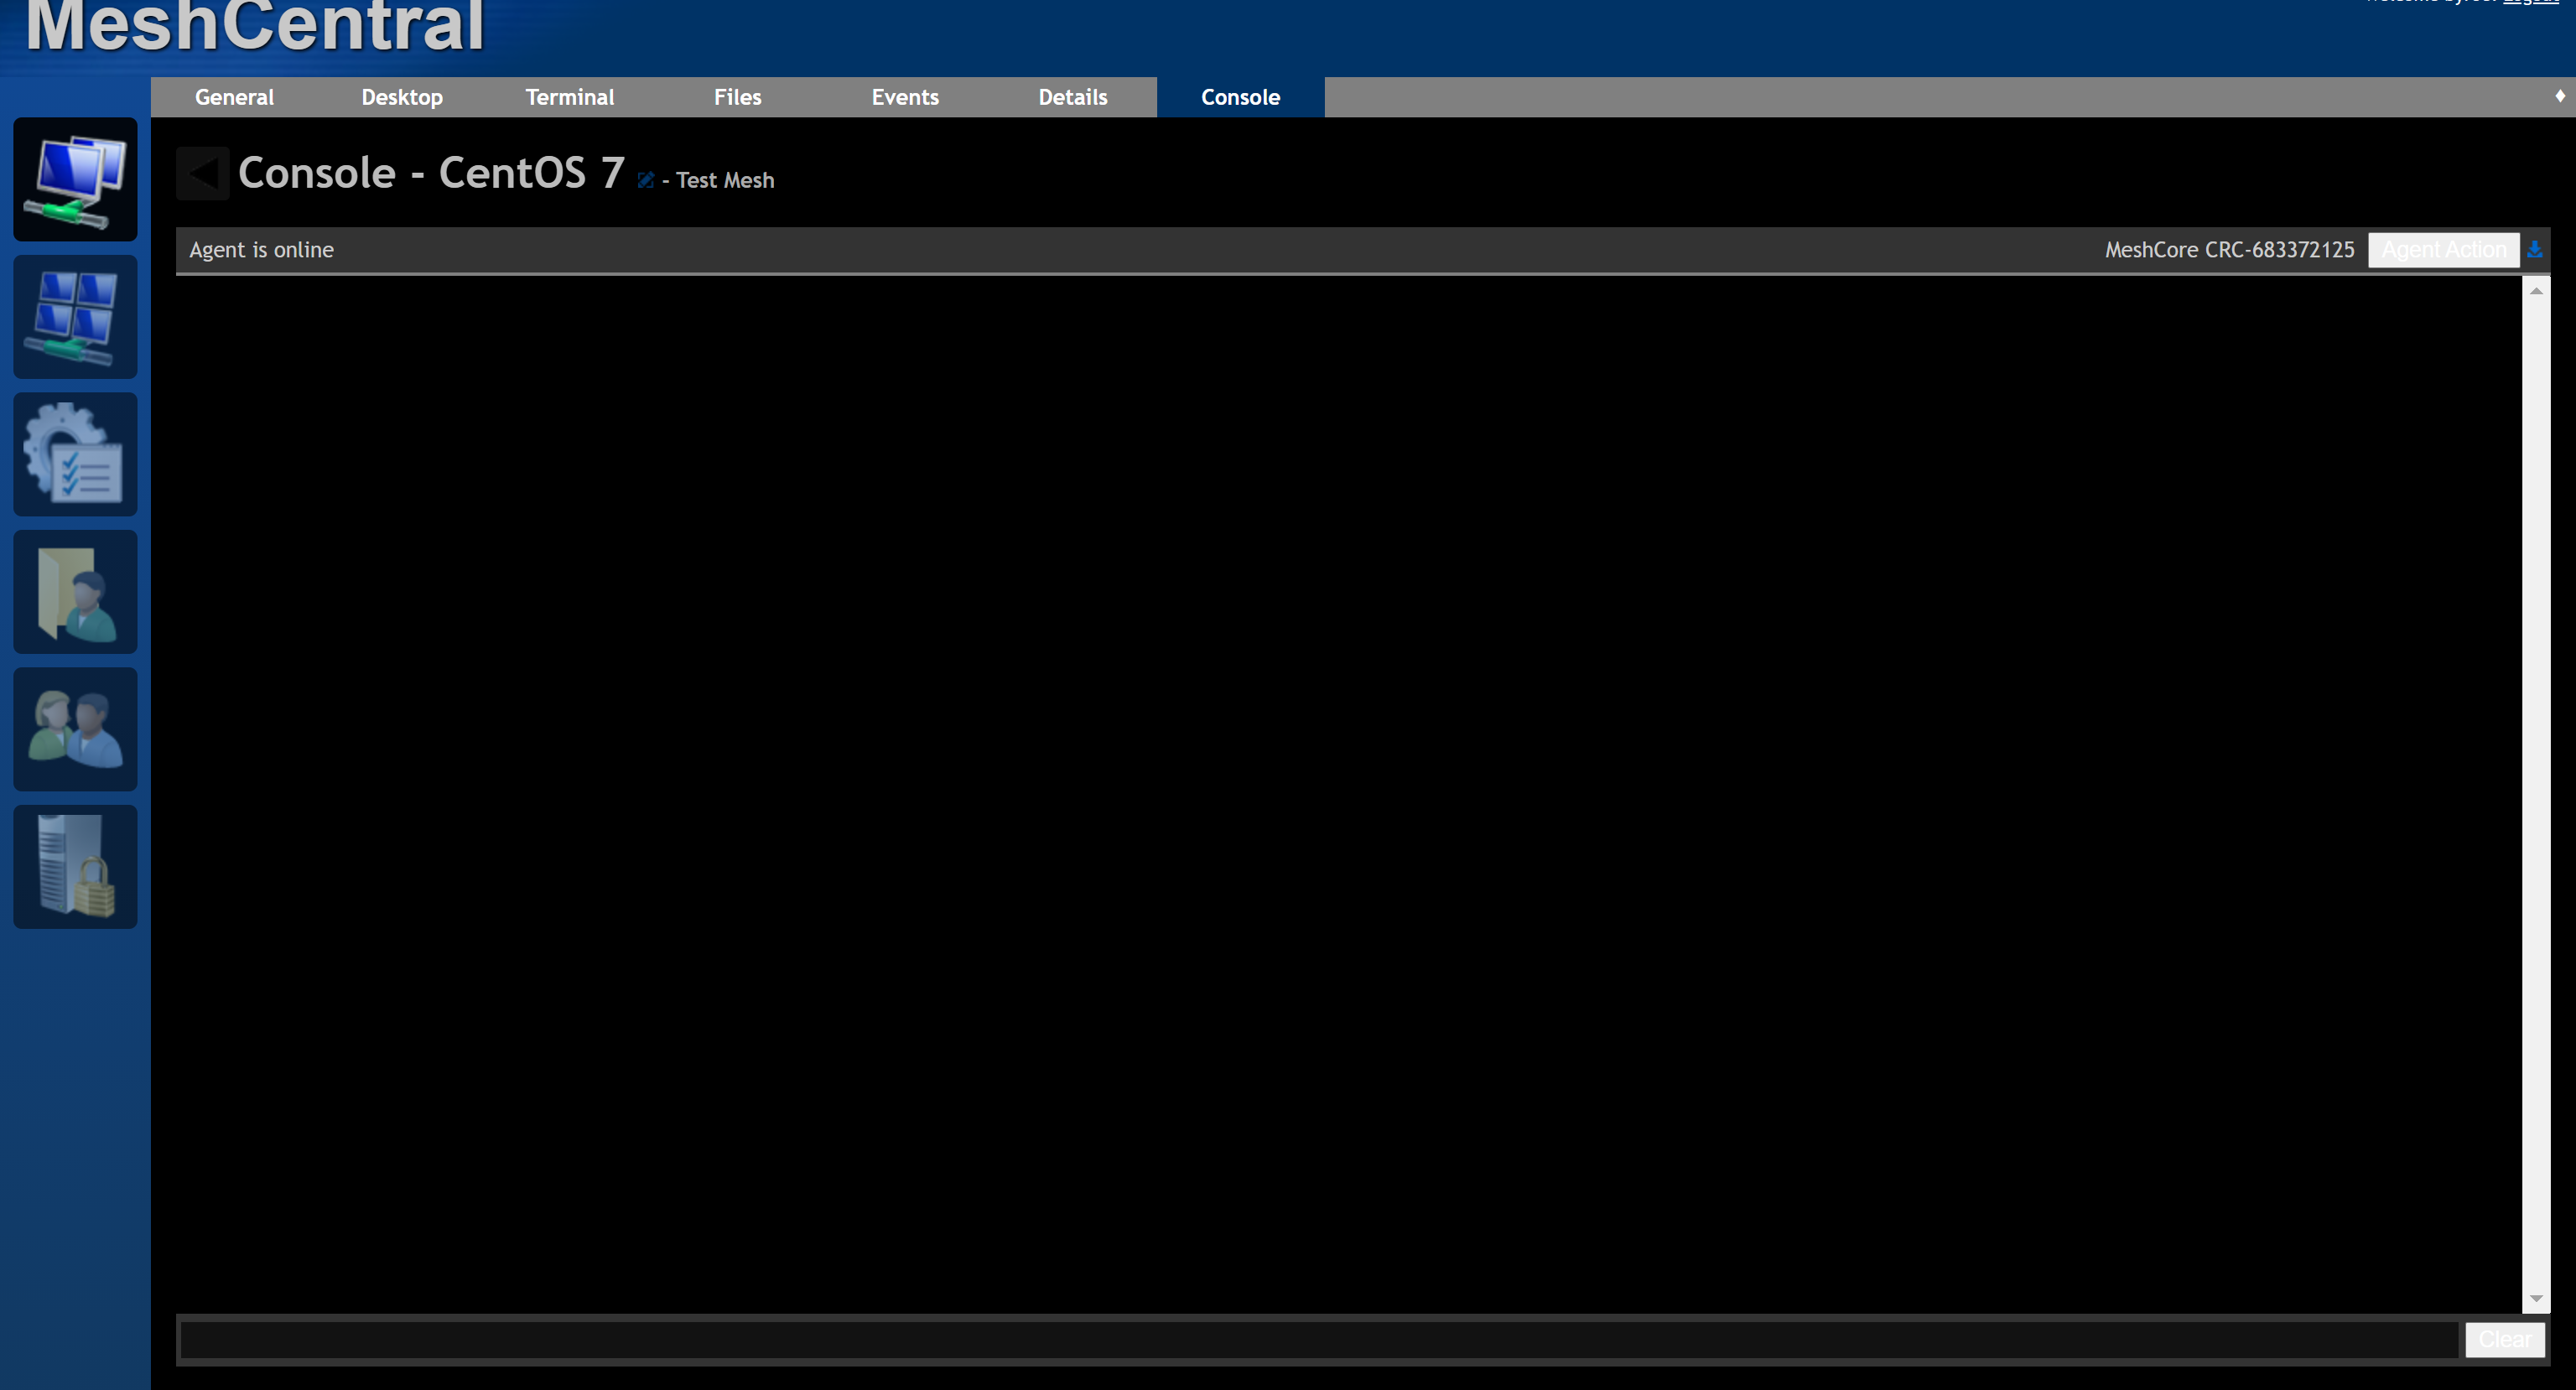Open the Events tab
This screenshot has width=2576, height=1390.
[x=904, y=97]
